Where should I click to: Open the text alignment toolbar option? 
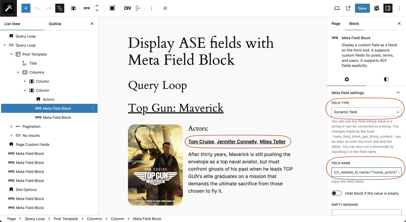click(x=138, y=8)
